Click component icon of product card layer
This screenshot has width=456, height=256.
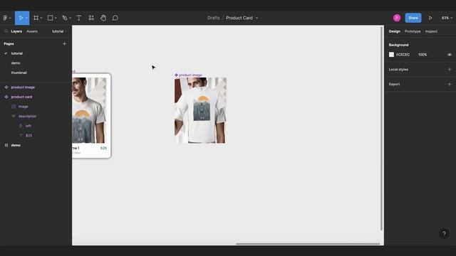click(6, 97)
